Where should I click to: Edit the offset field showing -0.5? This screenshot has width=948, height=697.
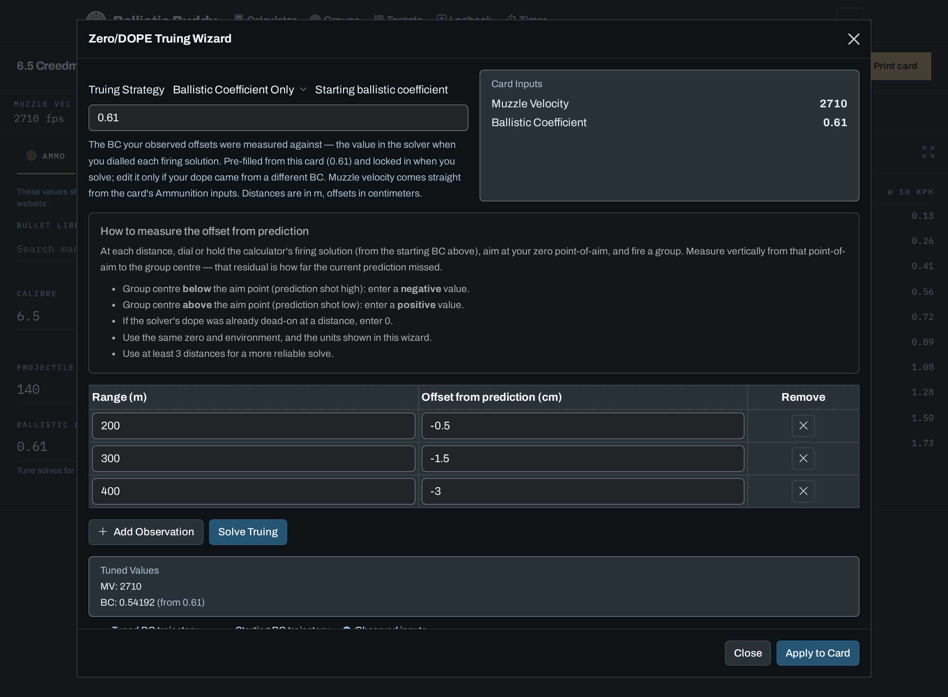click(583, 426)
